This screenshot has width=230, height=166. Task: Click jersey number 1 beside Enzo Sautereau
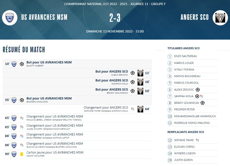[x=170, y=56]
